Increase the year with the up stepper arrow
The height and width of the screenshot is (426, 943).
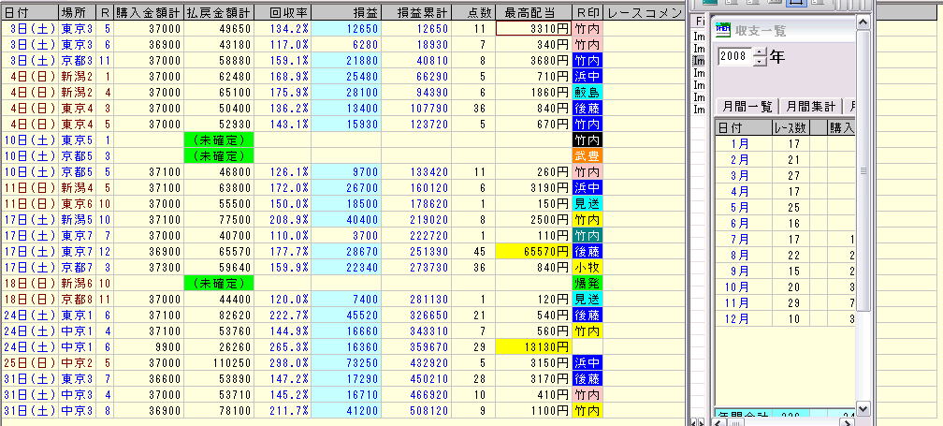point(759,51)
